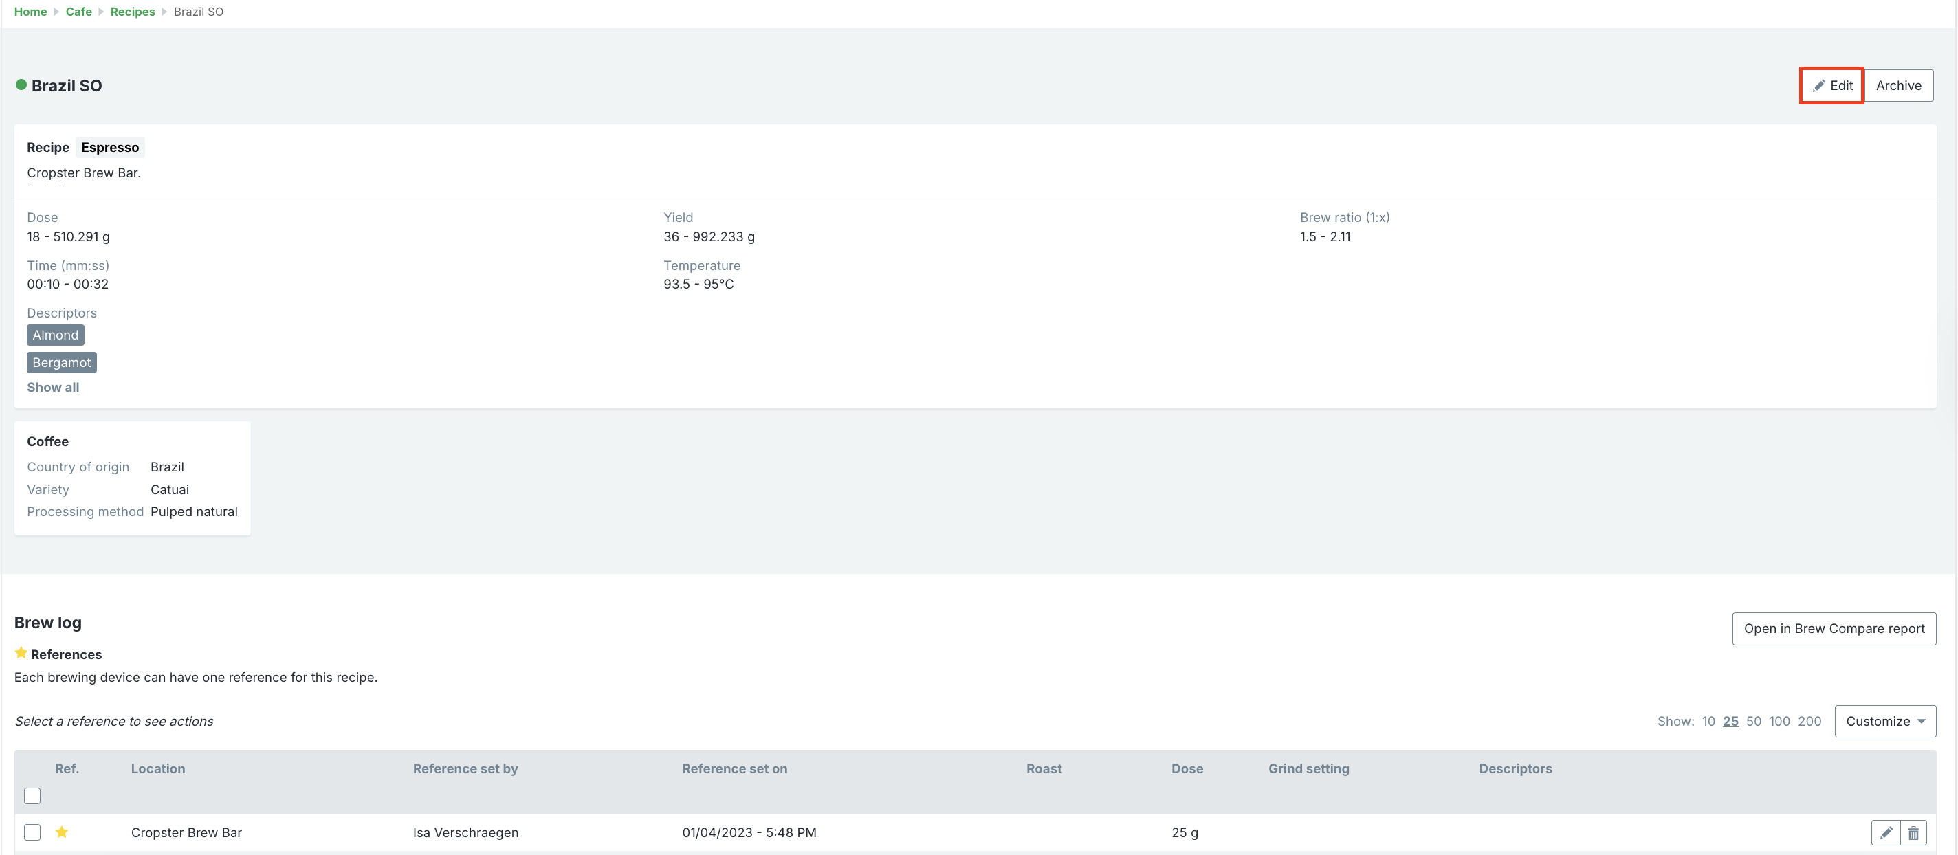Click the Almond descriptor tag

pyautogui.click(x=56, y=335)
